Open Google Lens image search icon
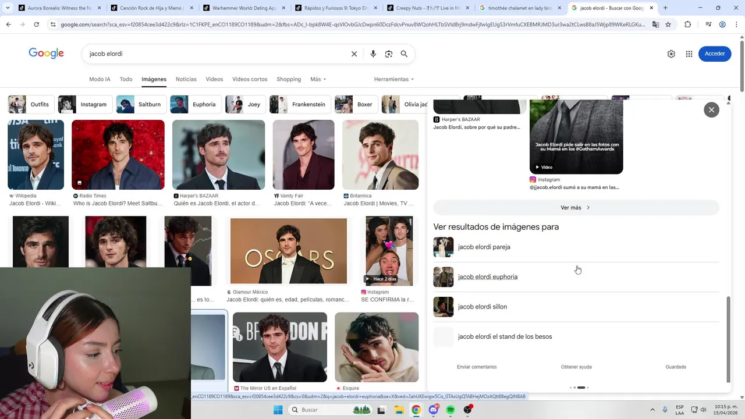 (x=389, y=54)
